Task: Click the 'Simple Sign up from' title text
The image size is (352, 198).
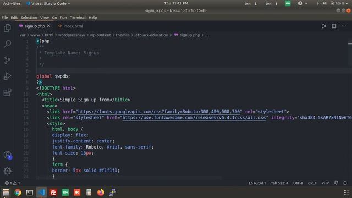Action: tap(85, 100)
